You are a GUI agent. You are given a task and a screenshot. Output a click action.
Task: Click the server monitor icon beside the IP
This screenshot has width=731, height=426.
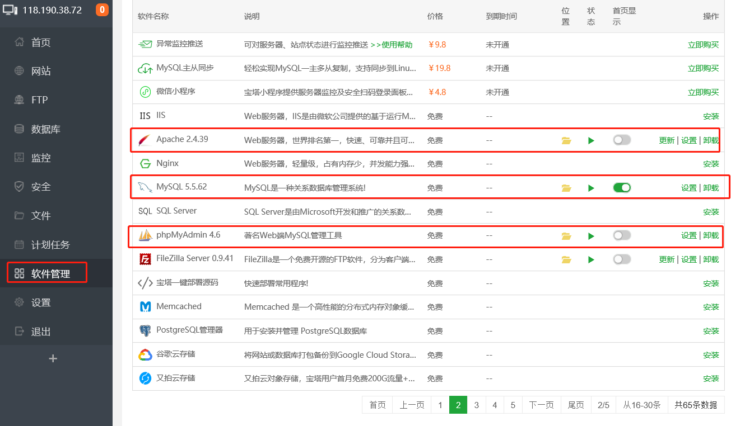(11, 10)
